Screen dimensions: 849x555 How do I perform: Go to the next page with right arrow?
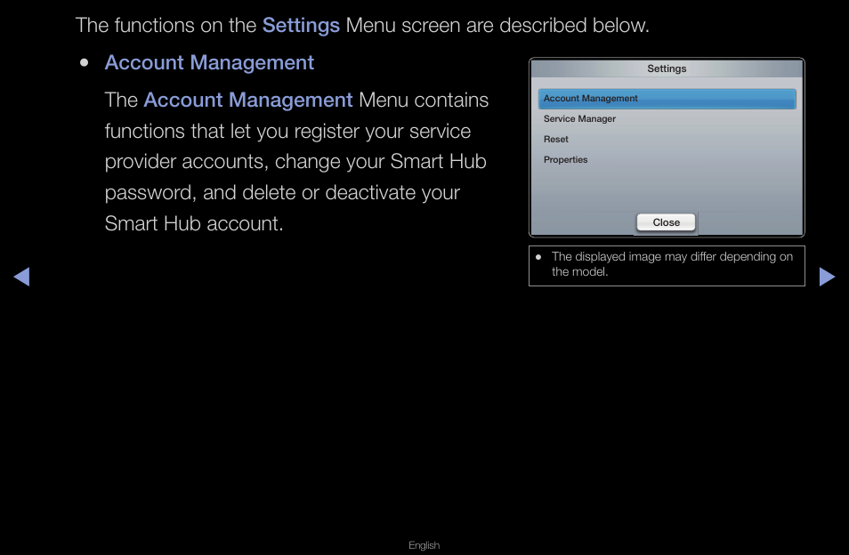(x=827, y=277)
